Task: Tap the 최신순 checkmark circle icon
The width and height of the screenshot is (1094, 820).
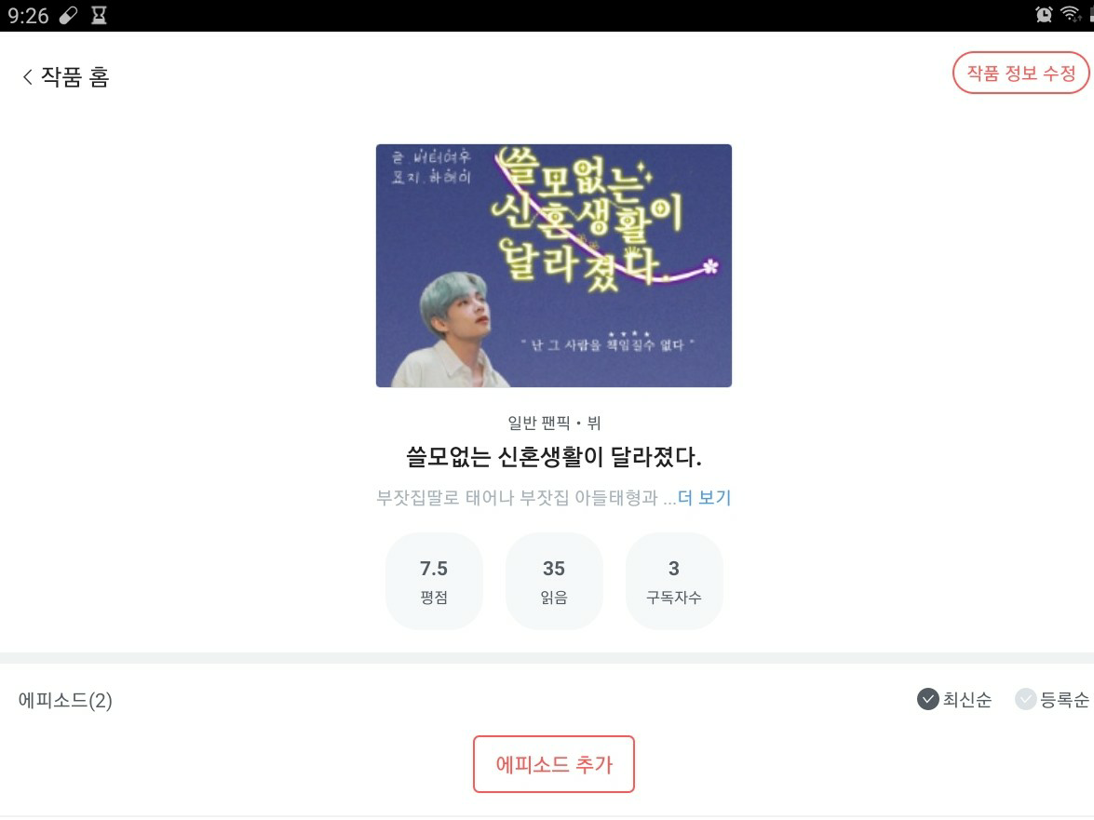Action: (927, 699)
